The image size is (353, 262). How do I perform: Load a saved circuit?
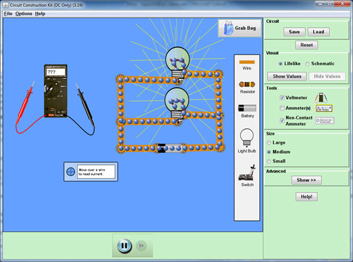pos(319,32)
